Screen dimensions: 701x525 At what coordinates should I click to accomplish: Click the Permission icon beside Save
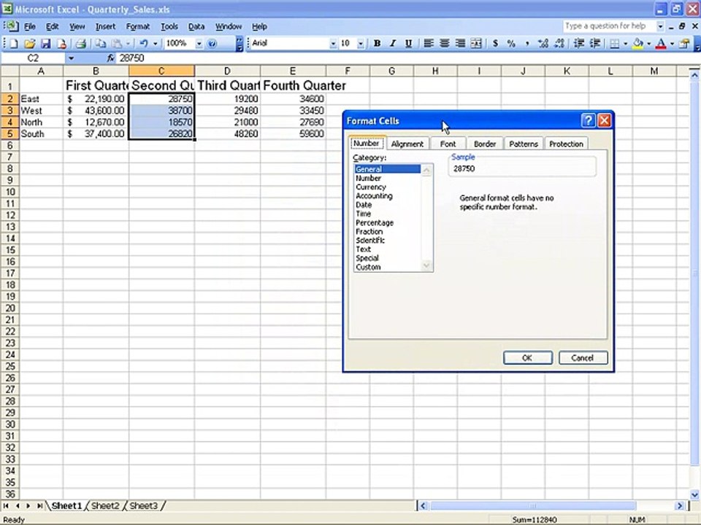[x=61, y=43]
